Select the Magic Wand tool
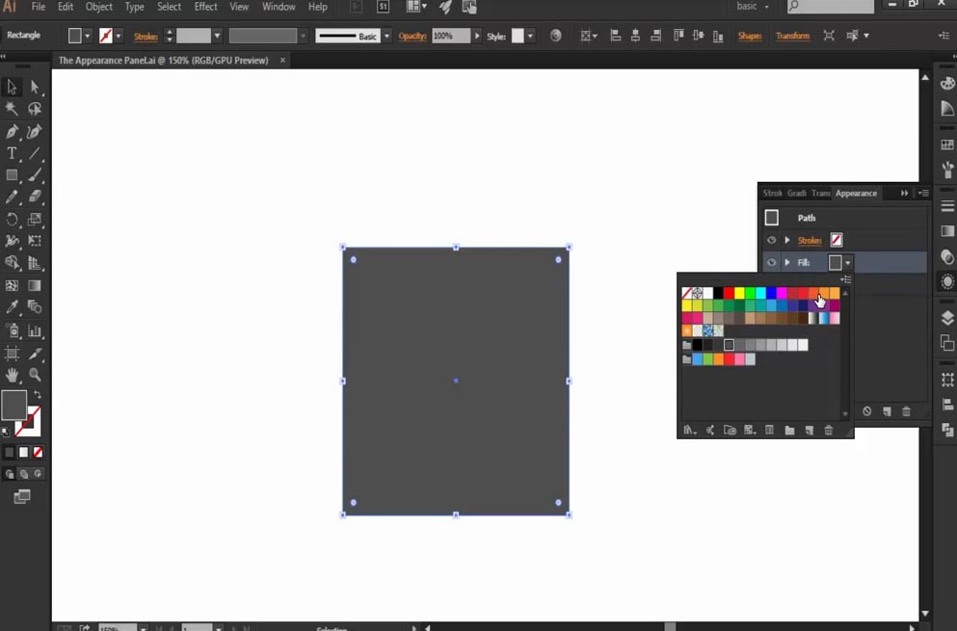This screenshot has height=631, width=957. click(12, 109)
